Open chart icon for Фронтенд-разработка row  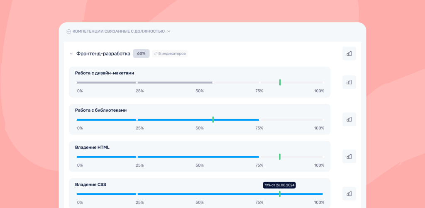349,53
